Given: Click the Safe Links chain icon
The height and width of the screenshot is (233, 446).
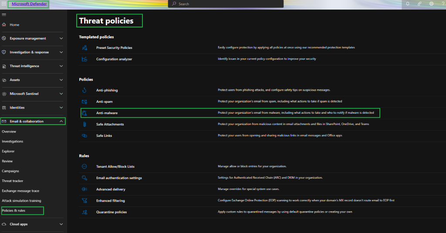Looking at the screenshot, I should click(x=84, y=136).
